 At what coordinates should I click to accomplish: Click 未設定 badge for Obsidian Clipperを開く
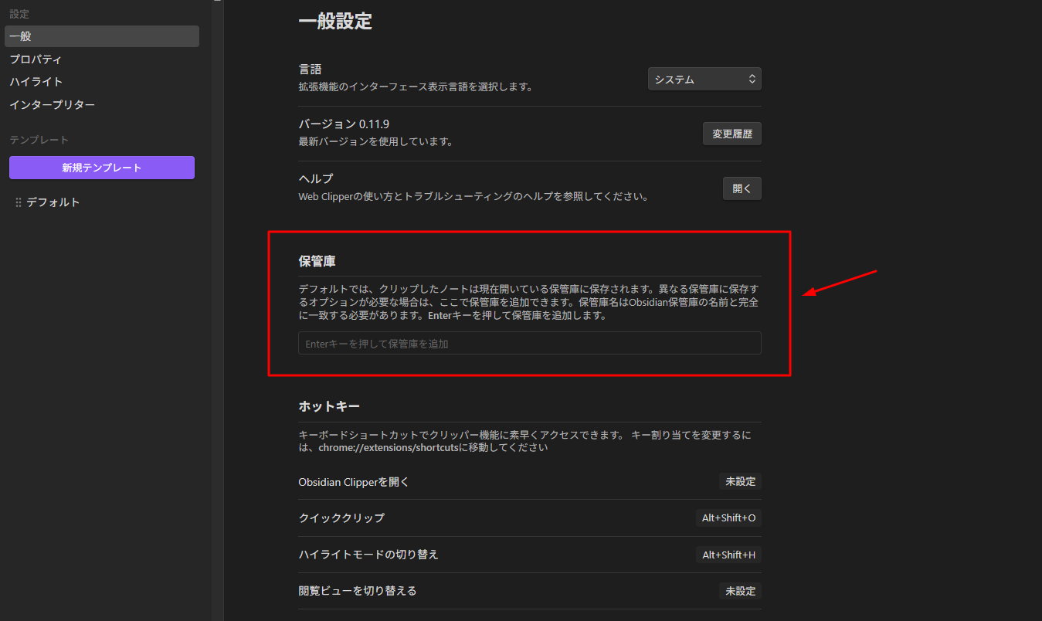pos(740,481)
